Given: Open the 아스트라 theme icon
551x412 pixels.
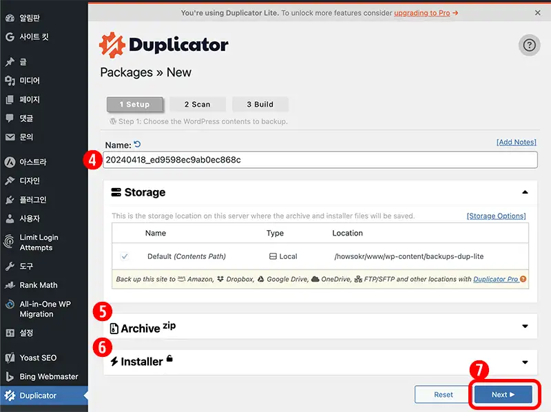Looking at the screenshot, I should pos(10,162).
